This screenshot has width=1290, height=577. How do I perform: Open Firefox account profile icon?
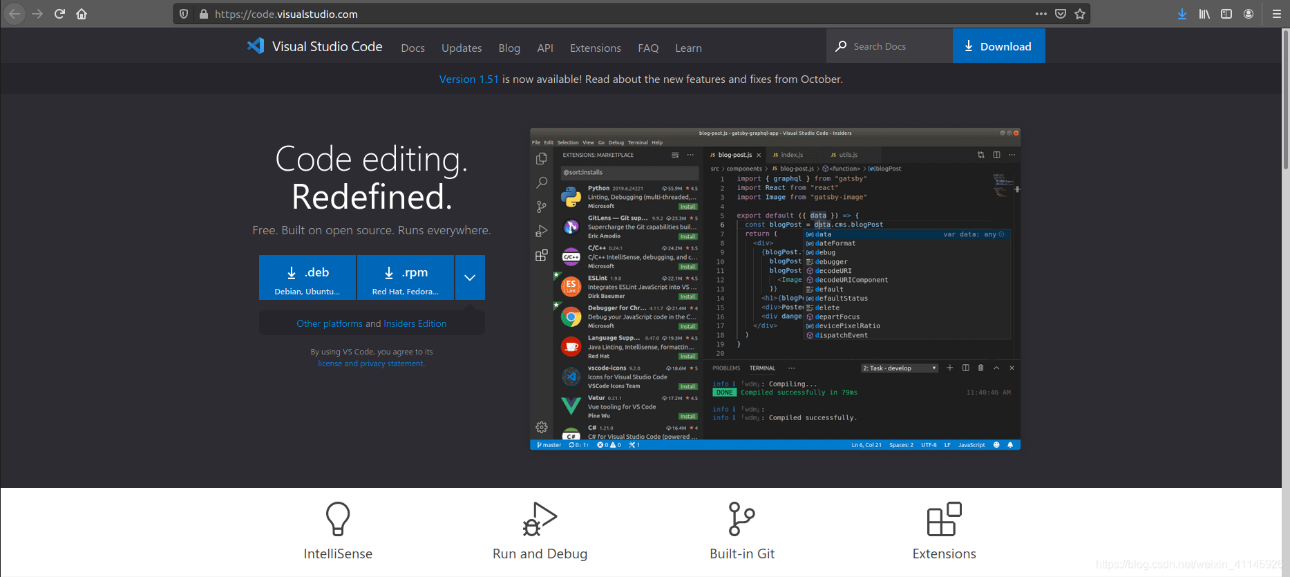point(1249,14)
